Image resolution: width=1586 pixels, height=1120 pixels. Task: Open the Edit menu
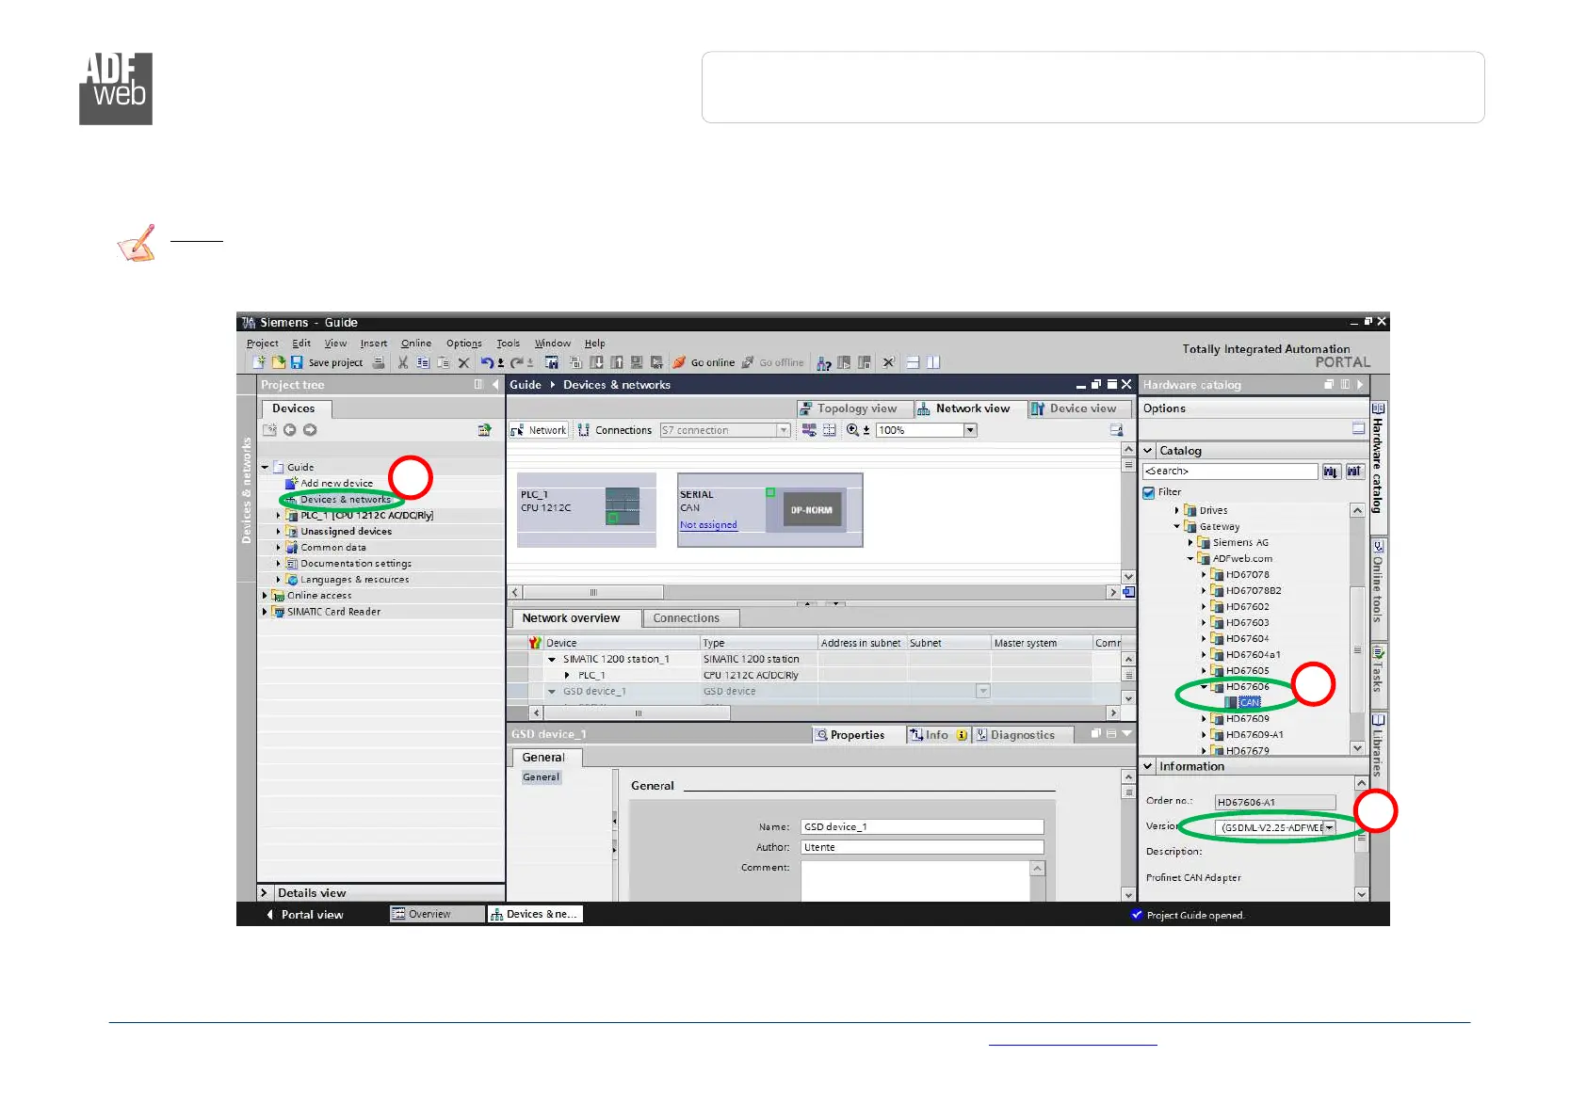tap(301, 344)
